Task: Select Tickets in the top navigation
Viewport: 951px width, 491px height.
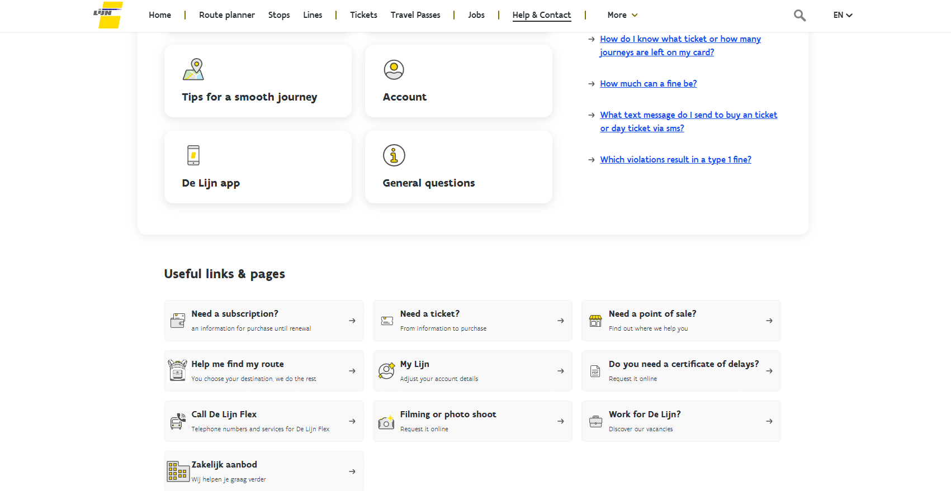Action: click(363, 15)
